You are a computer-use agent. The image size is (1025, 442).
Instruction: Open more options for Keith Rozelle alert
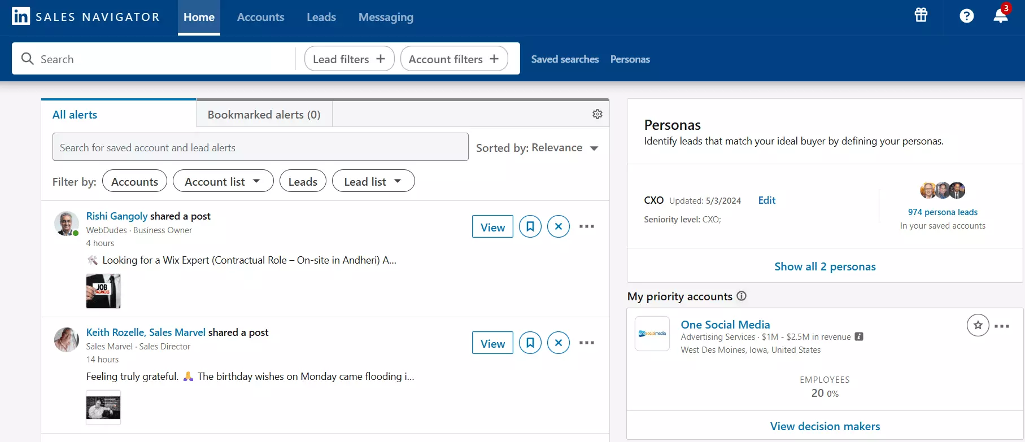coord(586,343)
